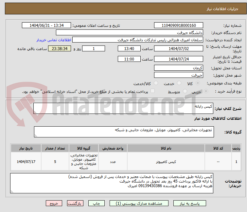
Task: Click the جزئیات اطلاعات نیاز header title
Action: tap(222, 9)
